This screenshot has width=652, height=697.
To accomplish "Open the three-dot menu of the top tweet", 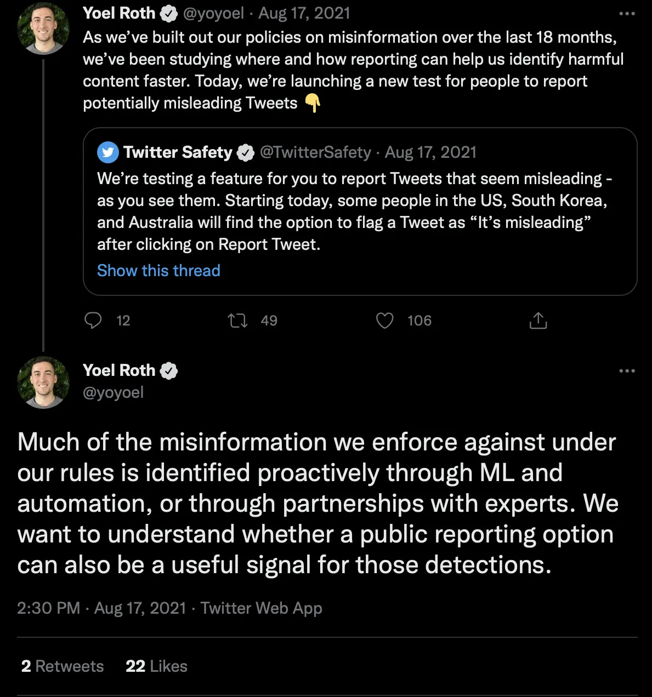I will tap(627, 14).
